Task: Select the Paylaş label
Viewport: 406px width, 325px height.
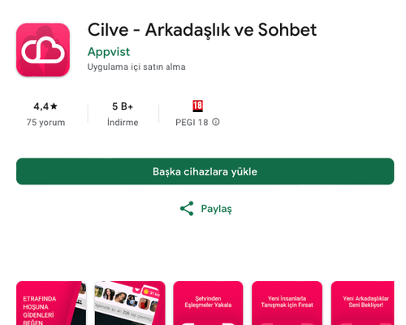Action: [216, 209]
